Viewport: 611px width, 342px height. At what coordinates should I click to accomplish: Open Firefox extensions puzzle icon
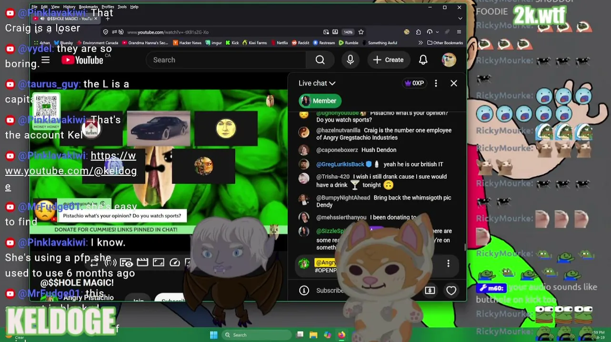[418, 32]
